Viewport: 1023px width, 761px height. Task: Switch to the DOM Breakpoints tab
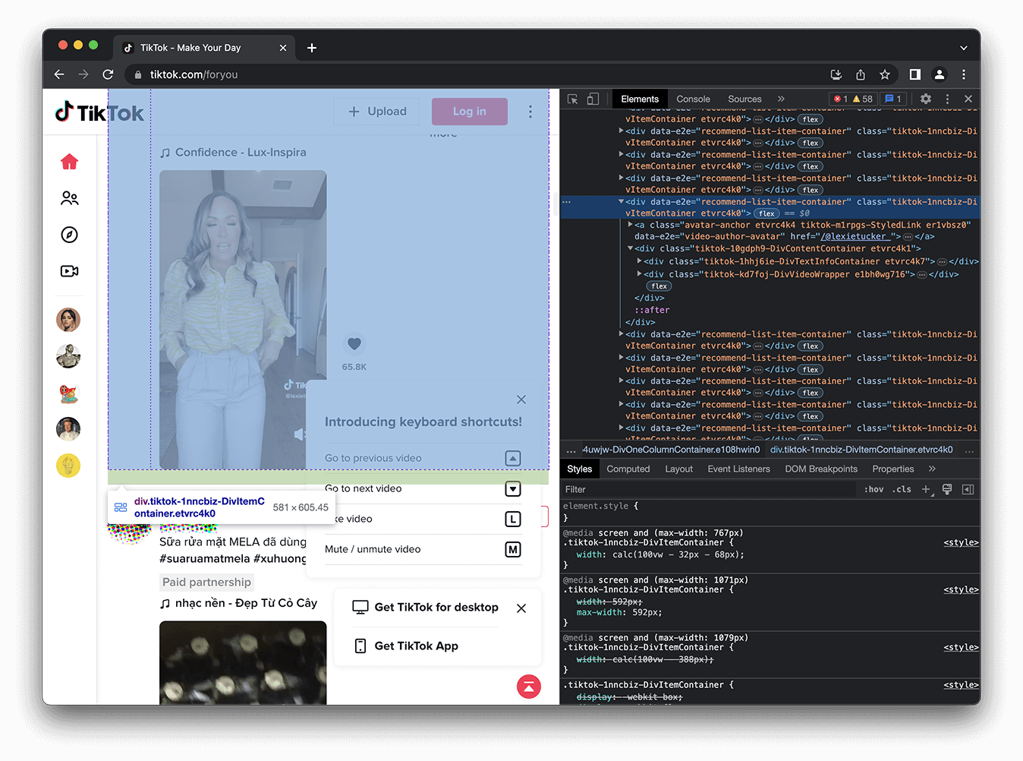point(821,469)
